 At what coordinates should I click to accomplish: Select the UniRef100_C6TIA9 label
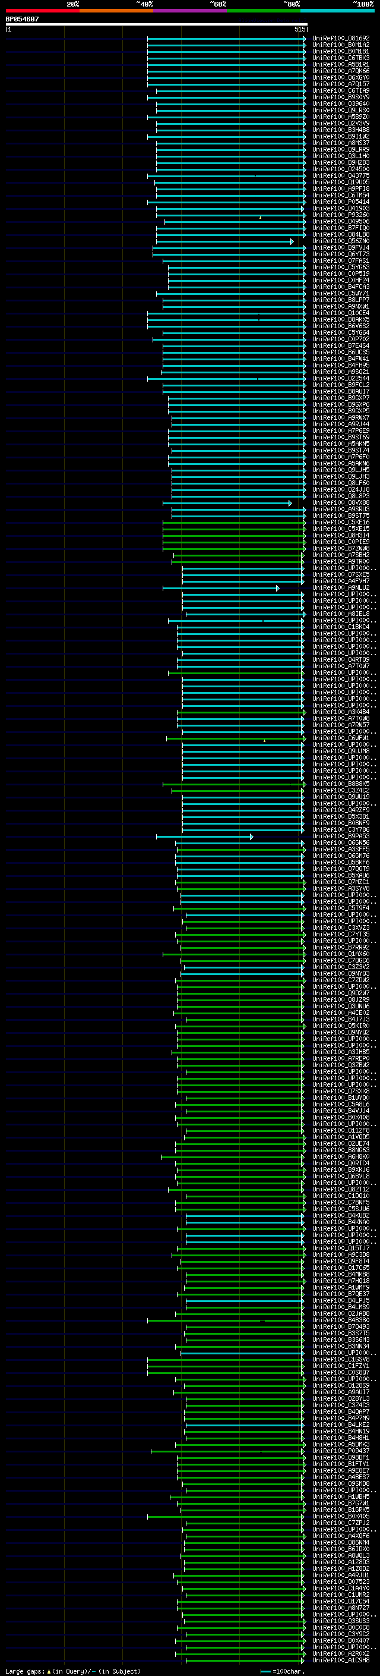tap(340, 90)
